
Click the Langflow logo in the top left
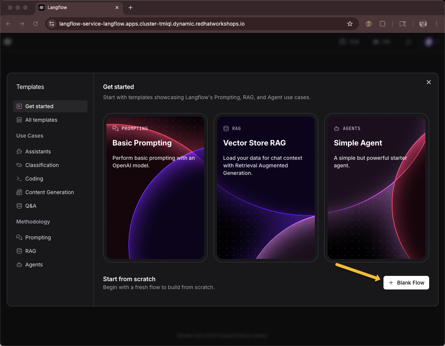(8, 41)
